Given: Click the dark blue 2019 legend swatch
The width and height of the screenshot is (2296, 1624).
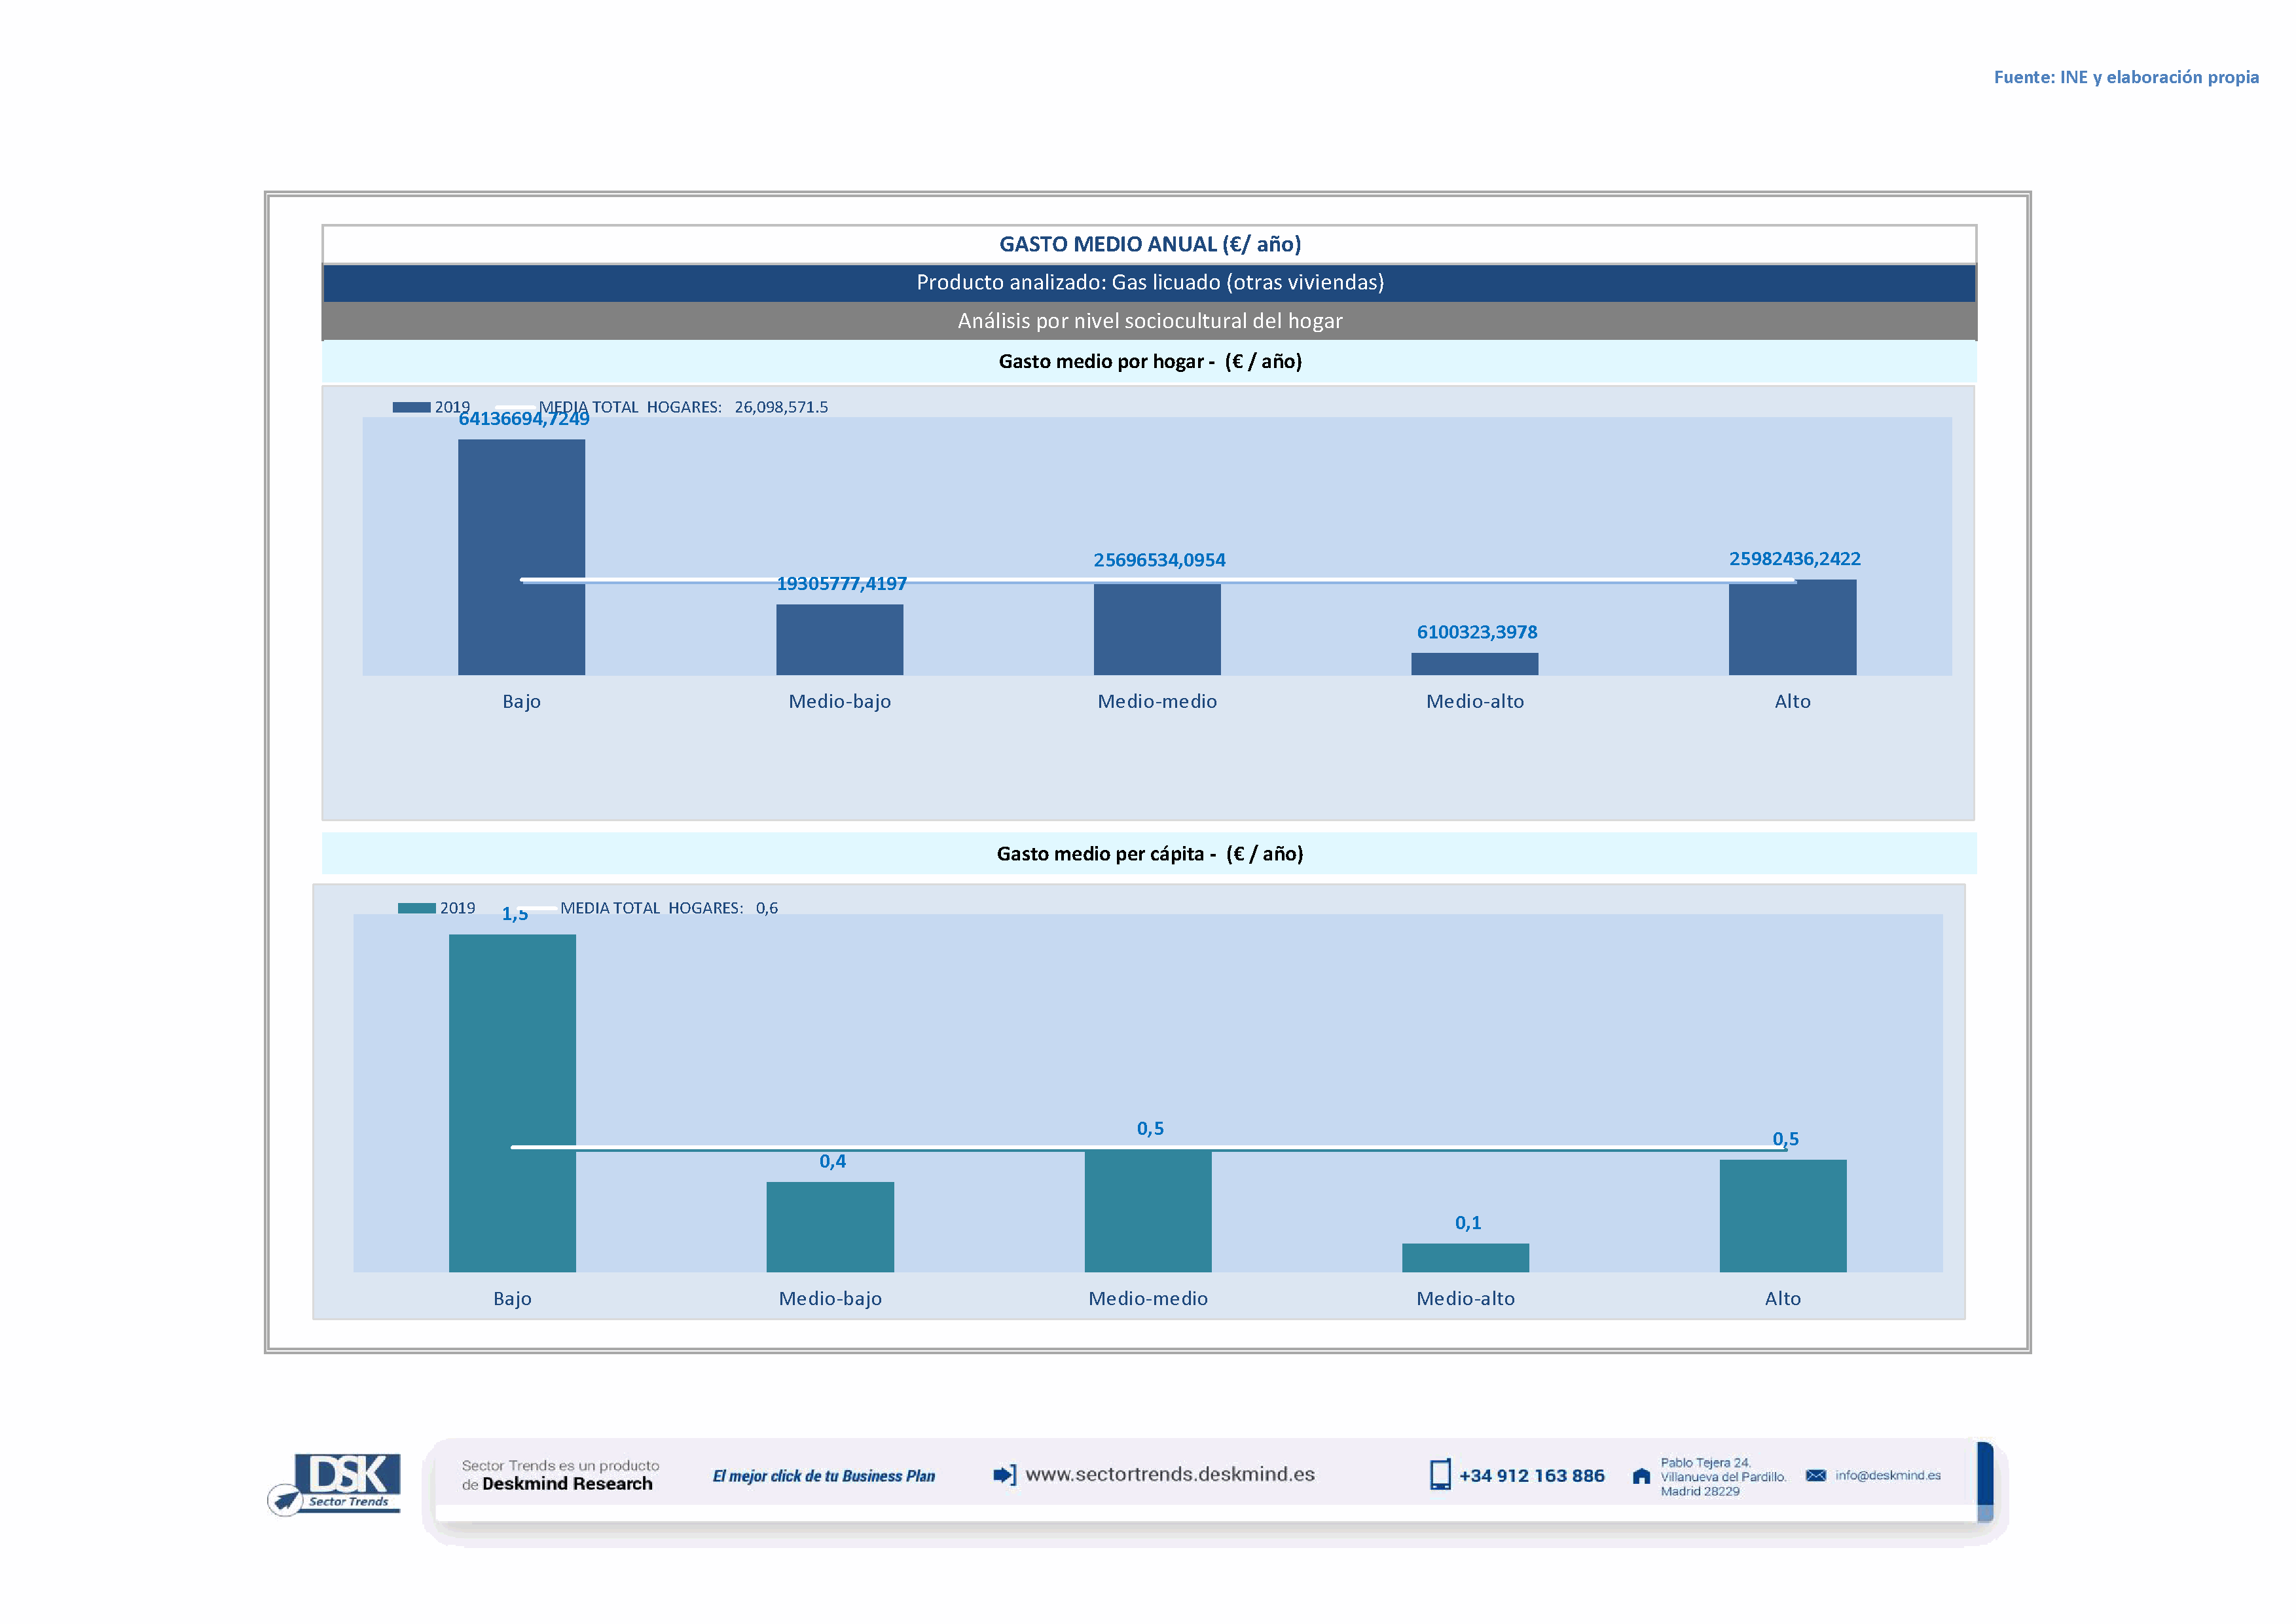Looking at the screenshot, I should (411, 407).
